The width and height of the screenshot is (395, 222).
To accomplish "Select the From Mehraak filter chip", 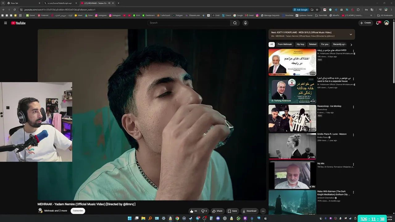I will pos(285,44).
